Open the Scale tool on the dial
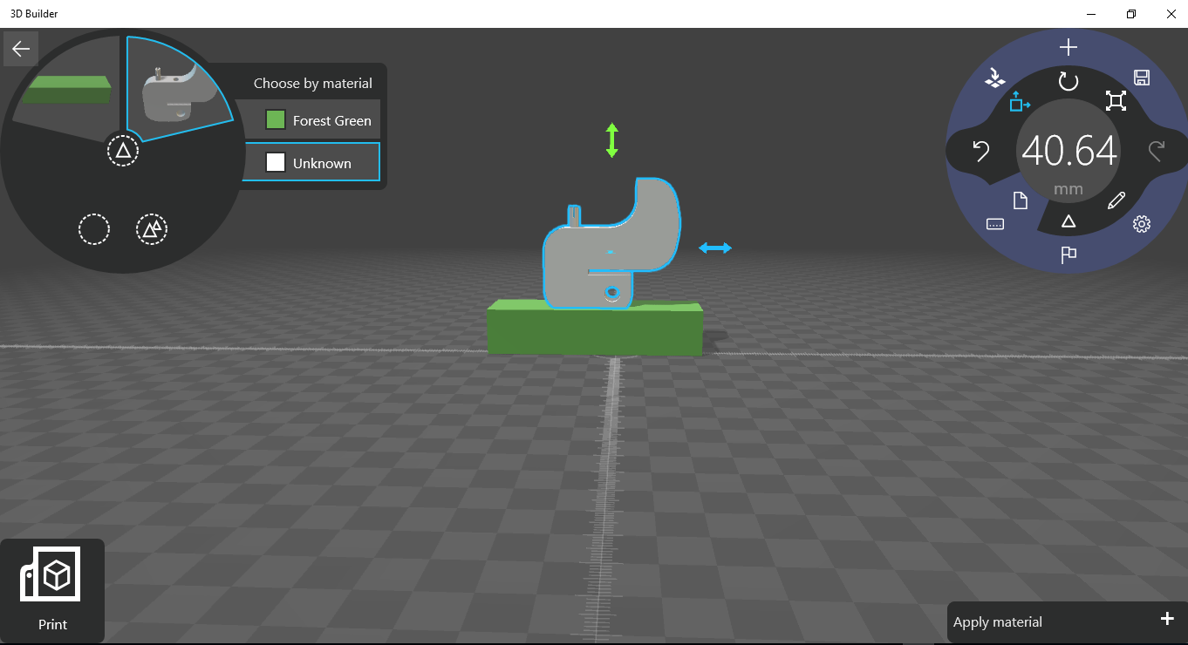 coord(1117,101)
